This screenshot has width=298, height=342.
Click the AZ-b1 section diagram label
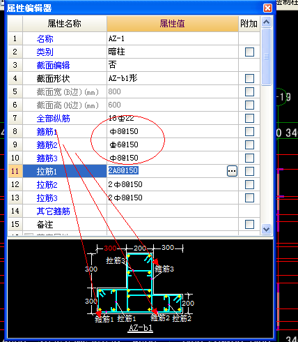pos(141,327)
